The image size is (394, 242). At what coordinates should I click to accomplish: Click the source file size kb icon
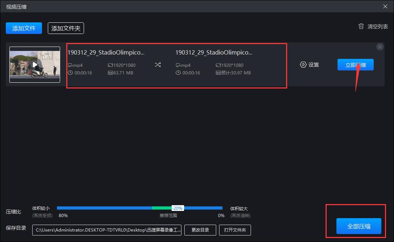[110, 73]
